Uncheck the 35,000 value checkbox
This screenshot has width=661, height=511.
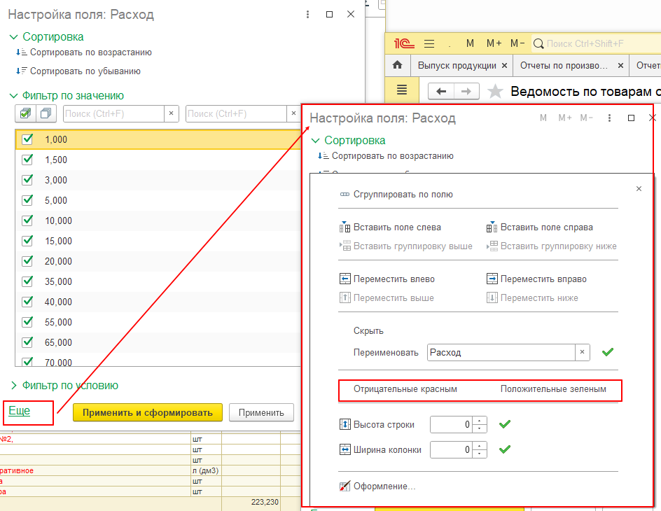(28, 281)
